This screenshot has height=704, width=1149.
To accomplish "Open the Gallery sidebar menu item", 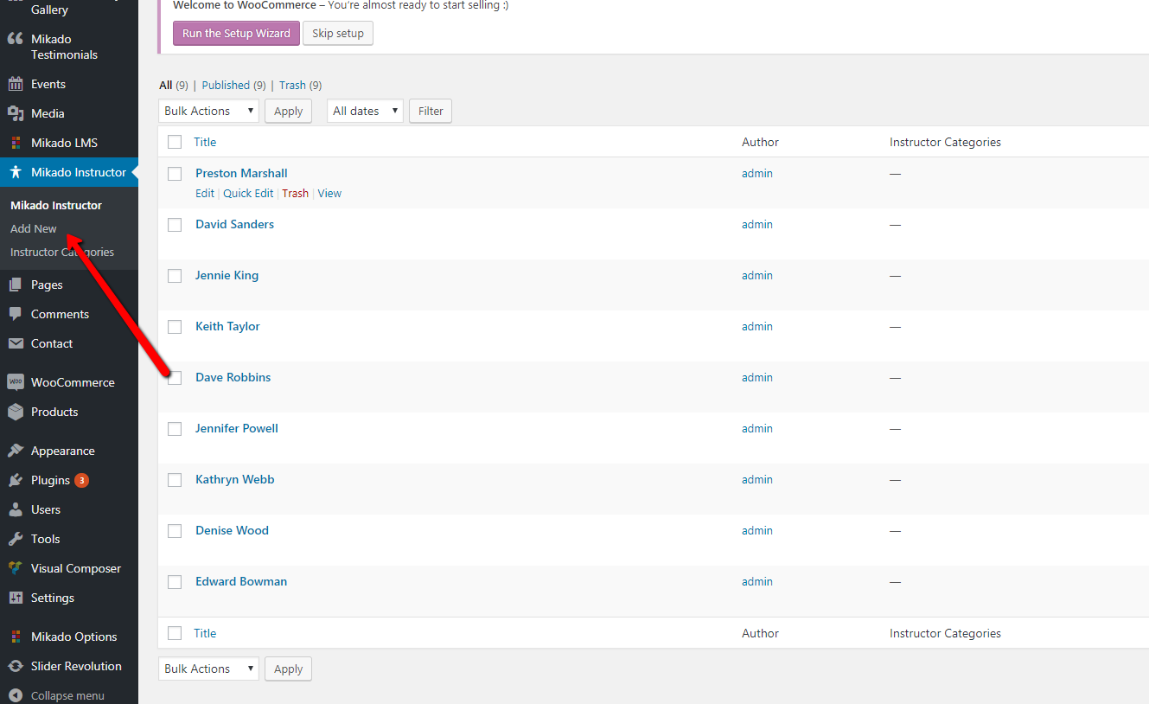I will pyautogui.click(x=49, y=10).
